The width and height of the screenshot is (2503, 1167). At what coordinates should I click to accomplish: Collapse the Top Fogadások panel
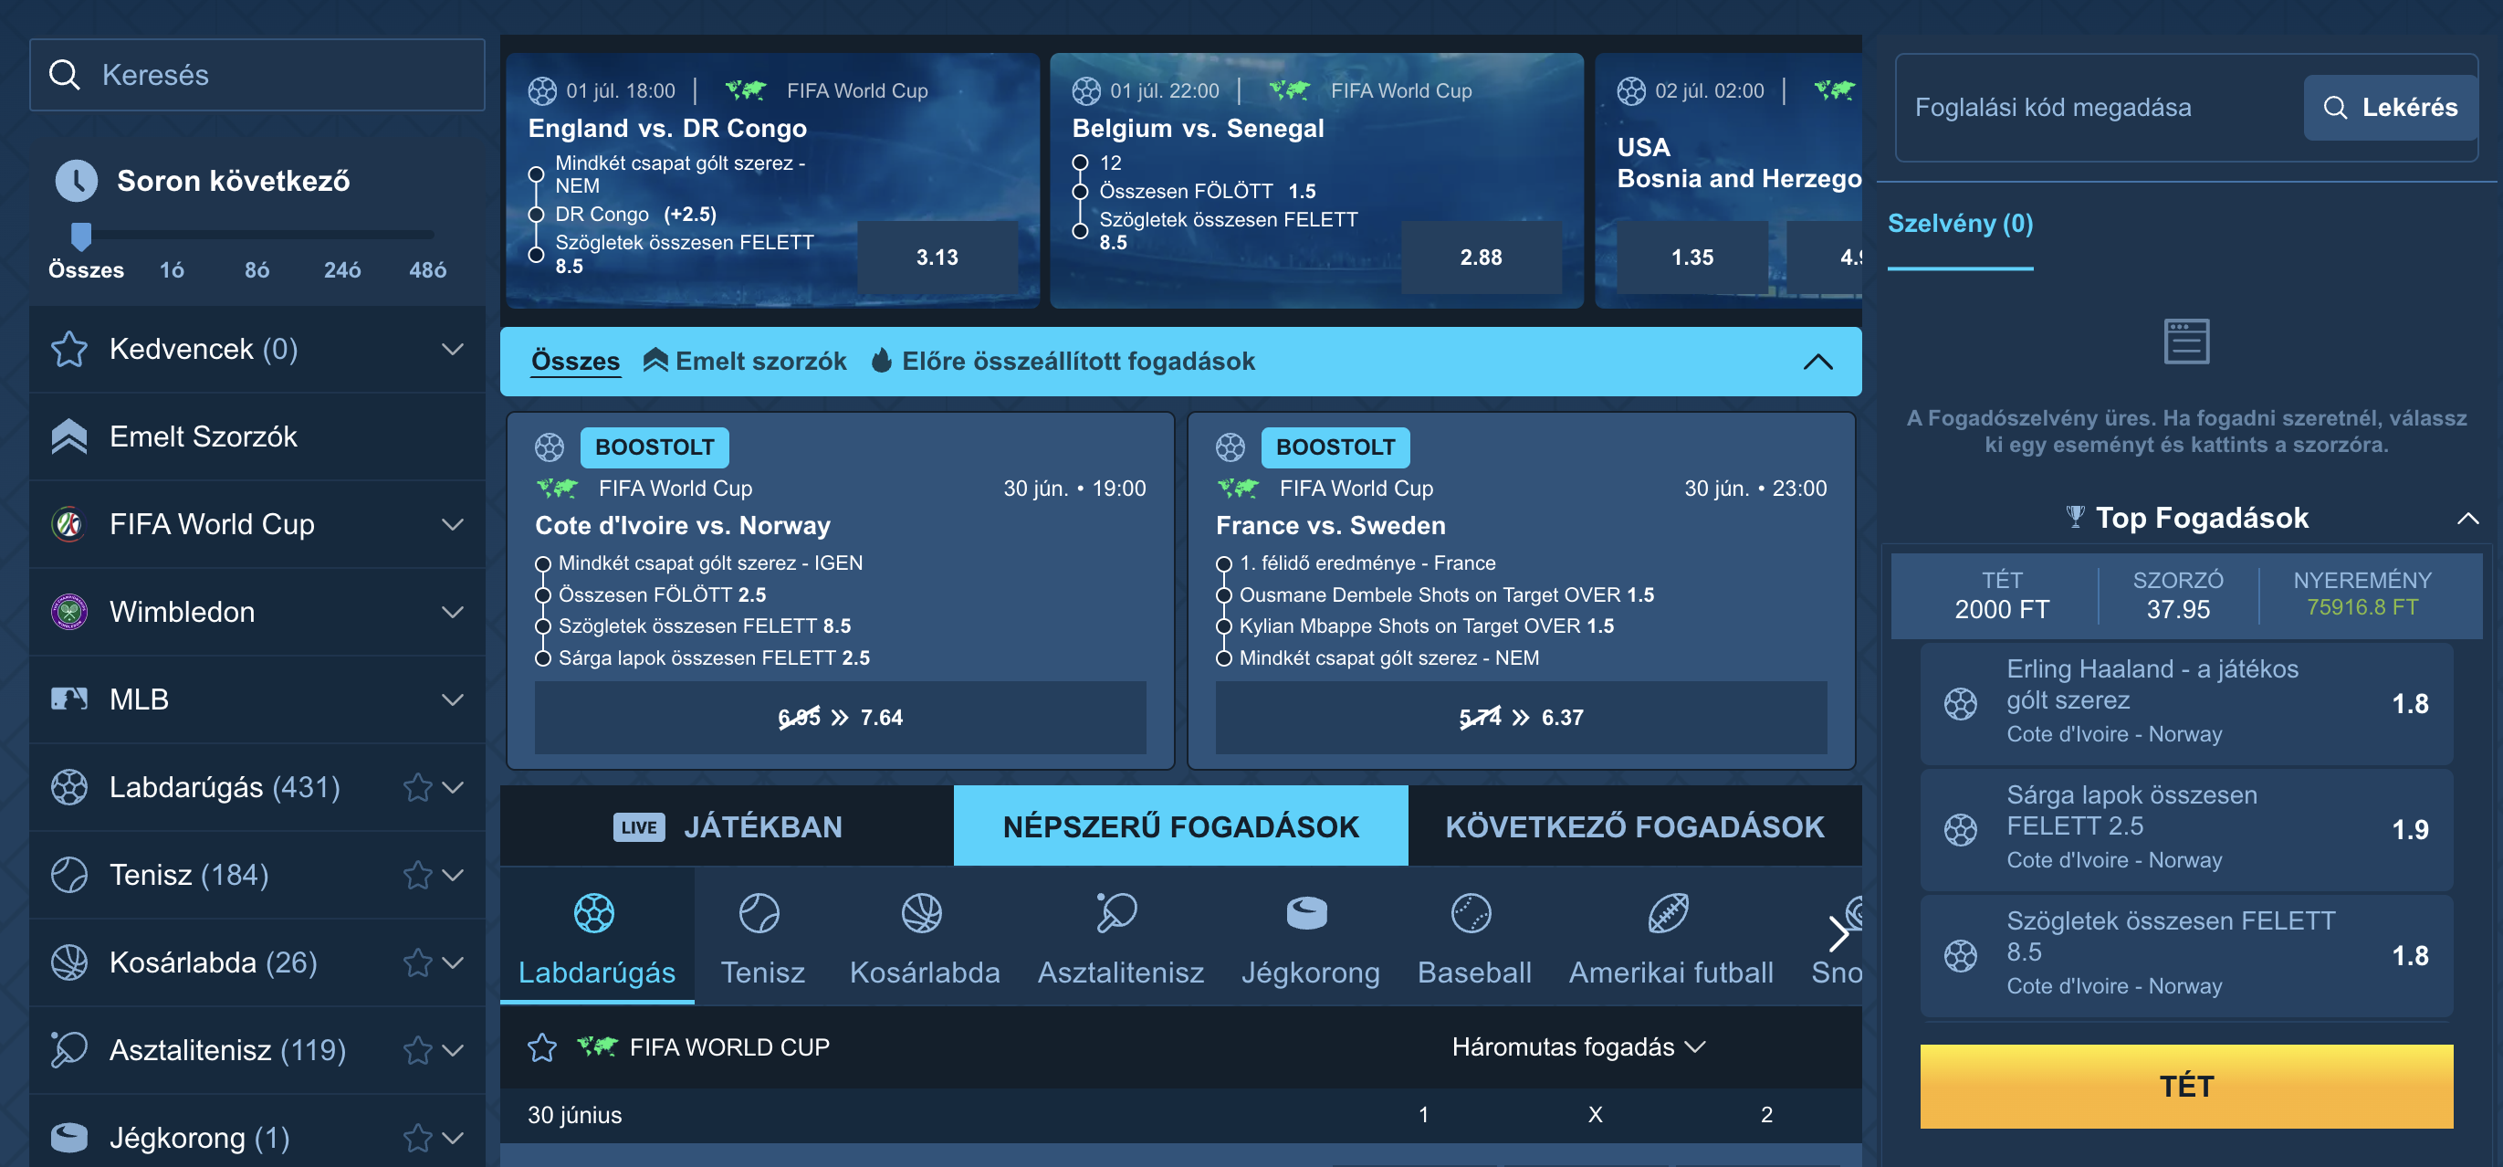click(x=2468, y=518)
